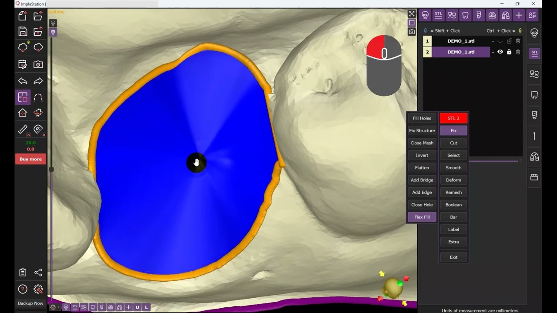Click the red STL 2 button

[453, 118]
